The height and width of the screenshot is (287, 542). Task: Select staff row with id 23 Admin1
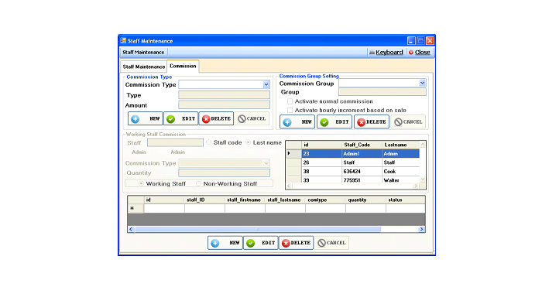353,154
